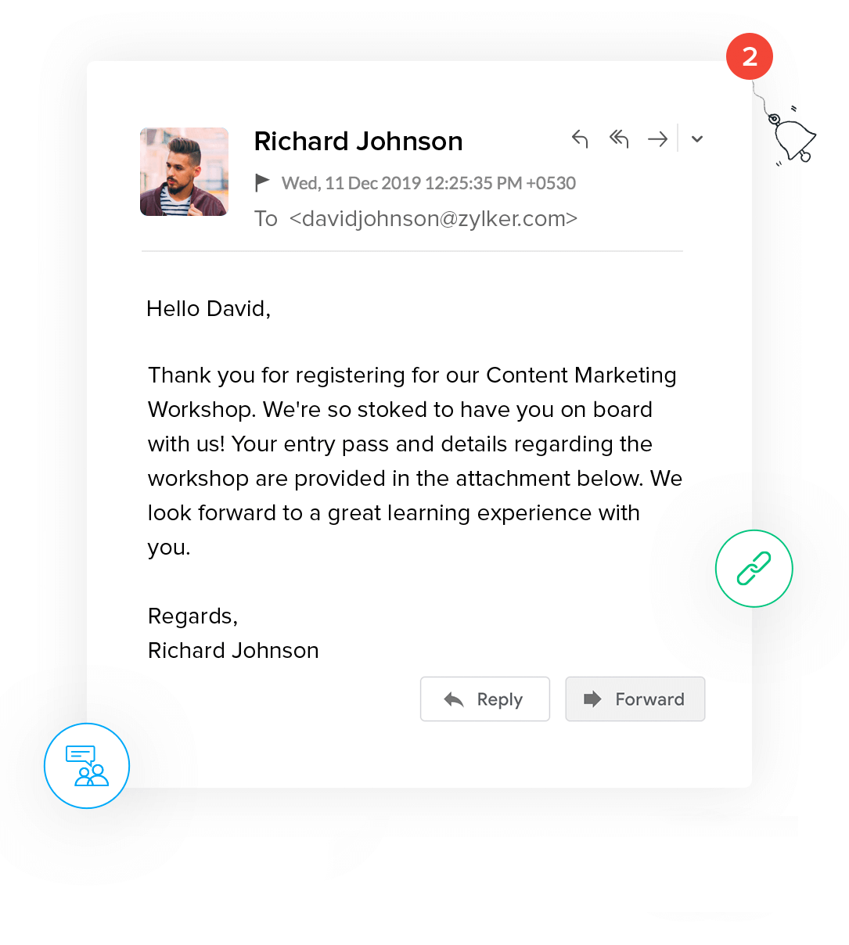Click the davidjohnson@zylker.com recipient address

[x=433, y=219]
